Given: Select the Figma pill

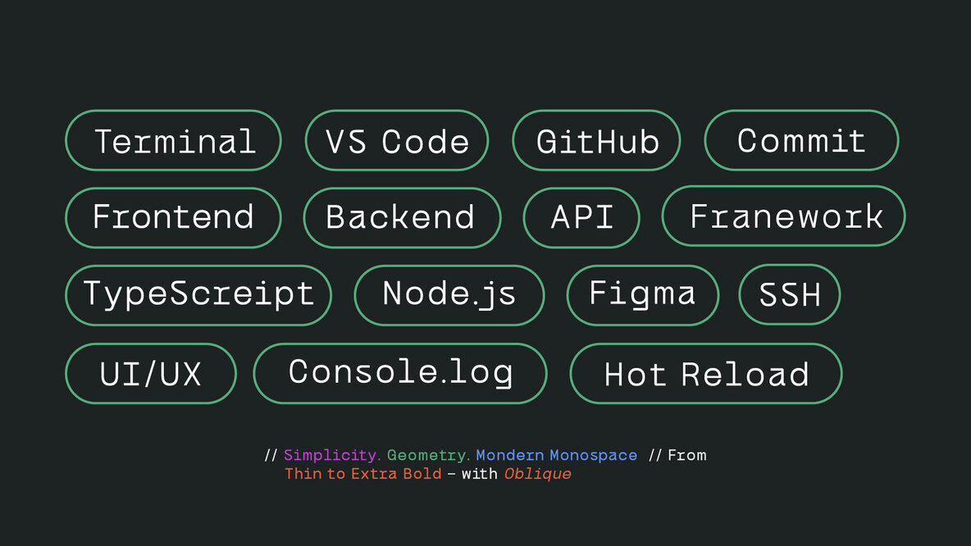Looking at the screenshot, I should tap(642, 294).
